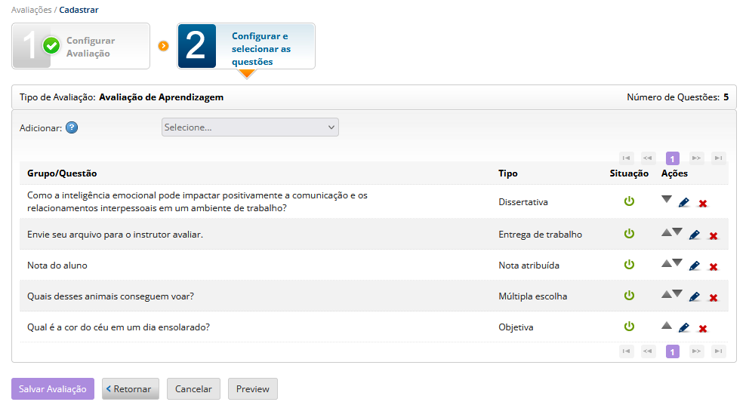Delete the 'Qual é a cor do céu' question
Viewport: 749px width, 402px height.
point(703,329)
